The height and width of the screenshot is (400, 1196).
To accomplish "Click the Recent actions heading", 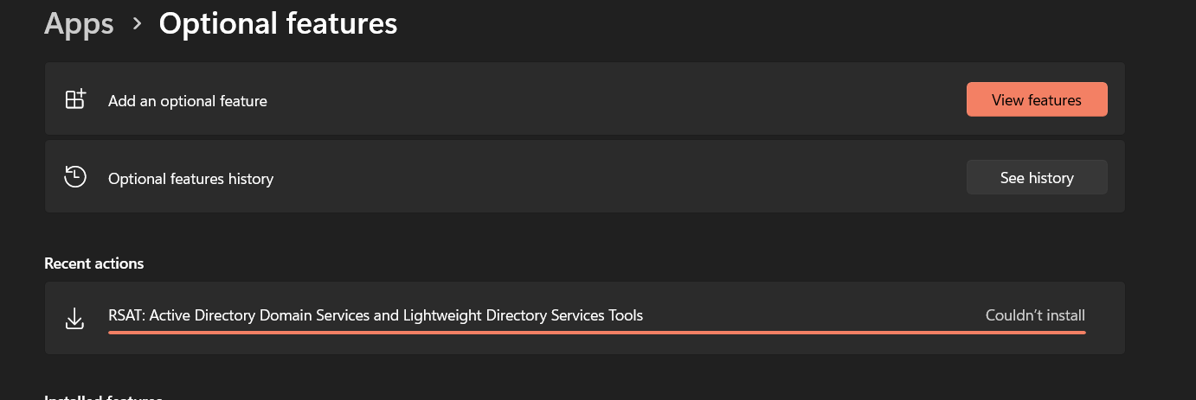I will tap(94, 263).
